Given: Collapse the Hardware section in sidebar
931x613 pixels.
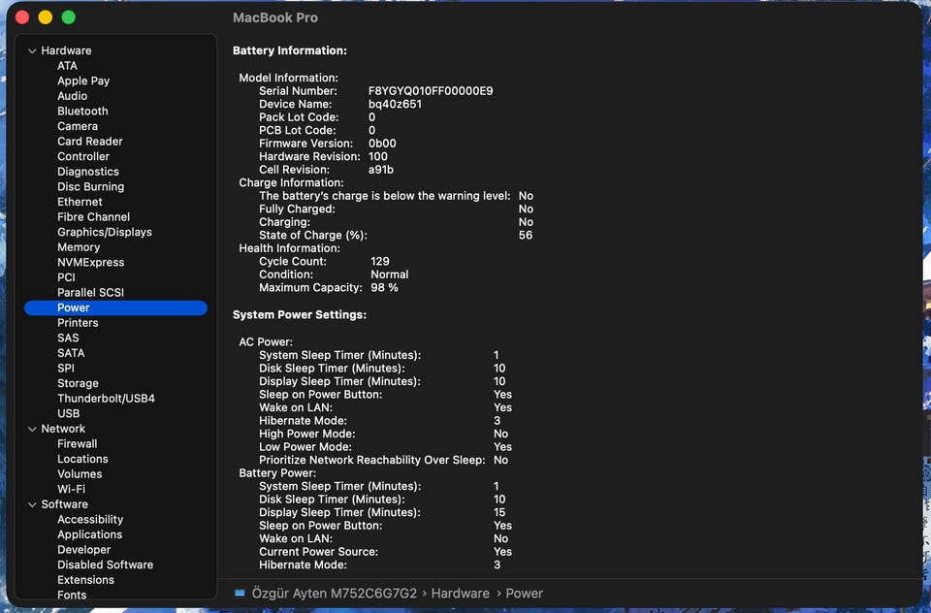Looking at the screenshot, I should pos(32,50).
